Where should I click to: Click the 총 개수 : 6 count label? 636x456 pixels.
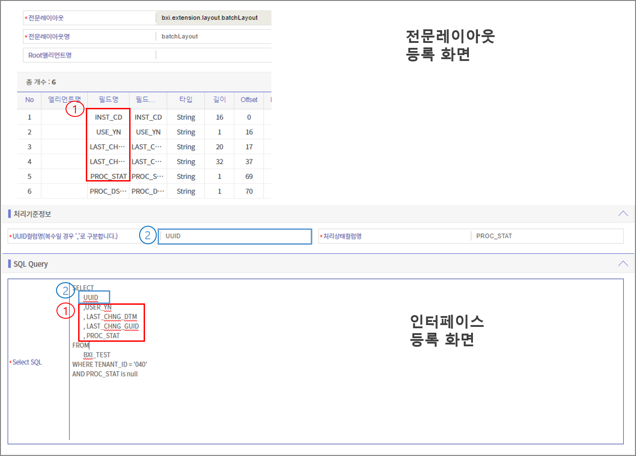(41, 82)
